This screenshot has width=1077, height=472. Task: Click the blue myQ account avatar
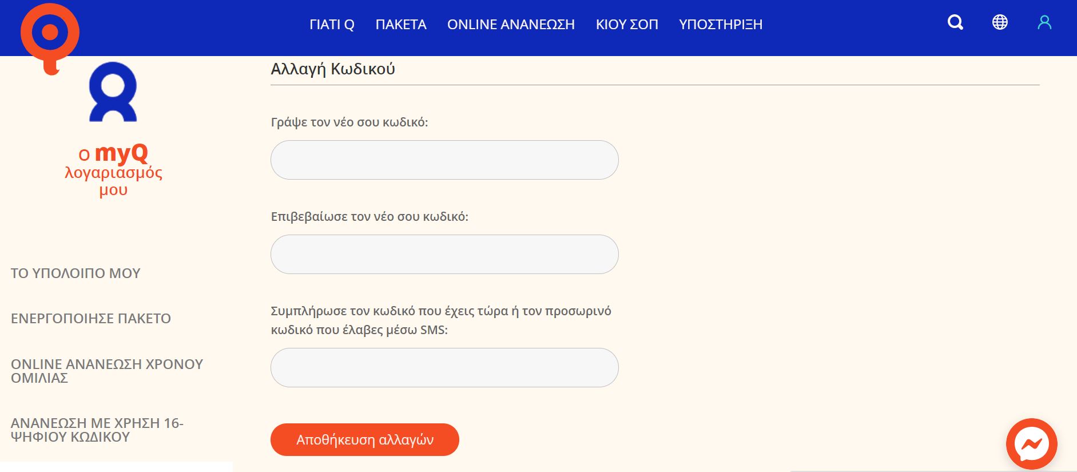coord(113,92)
